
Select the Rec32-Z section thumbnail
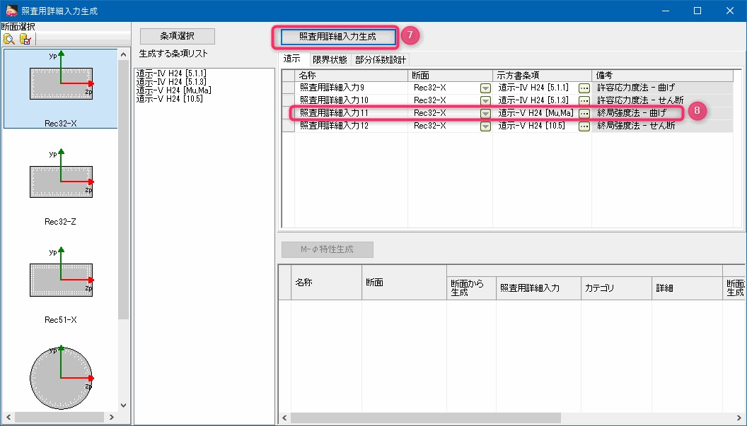click(61, 187)
